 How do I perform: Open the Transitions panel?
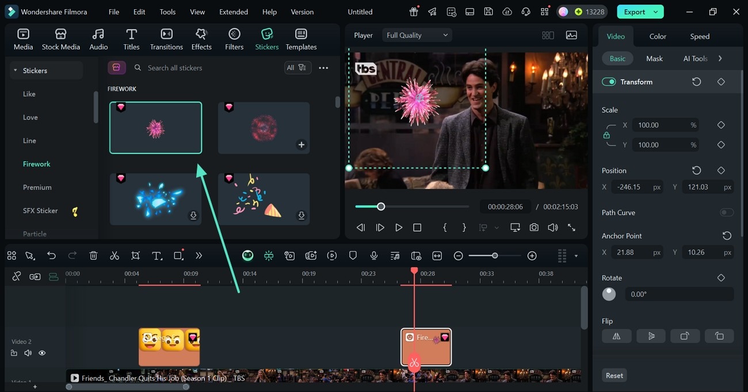click(166, 39)
